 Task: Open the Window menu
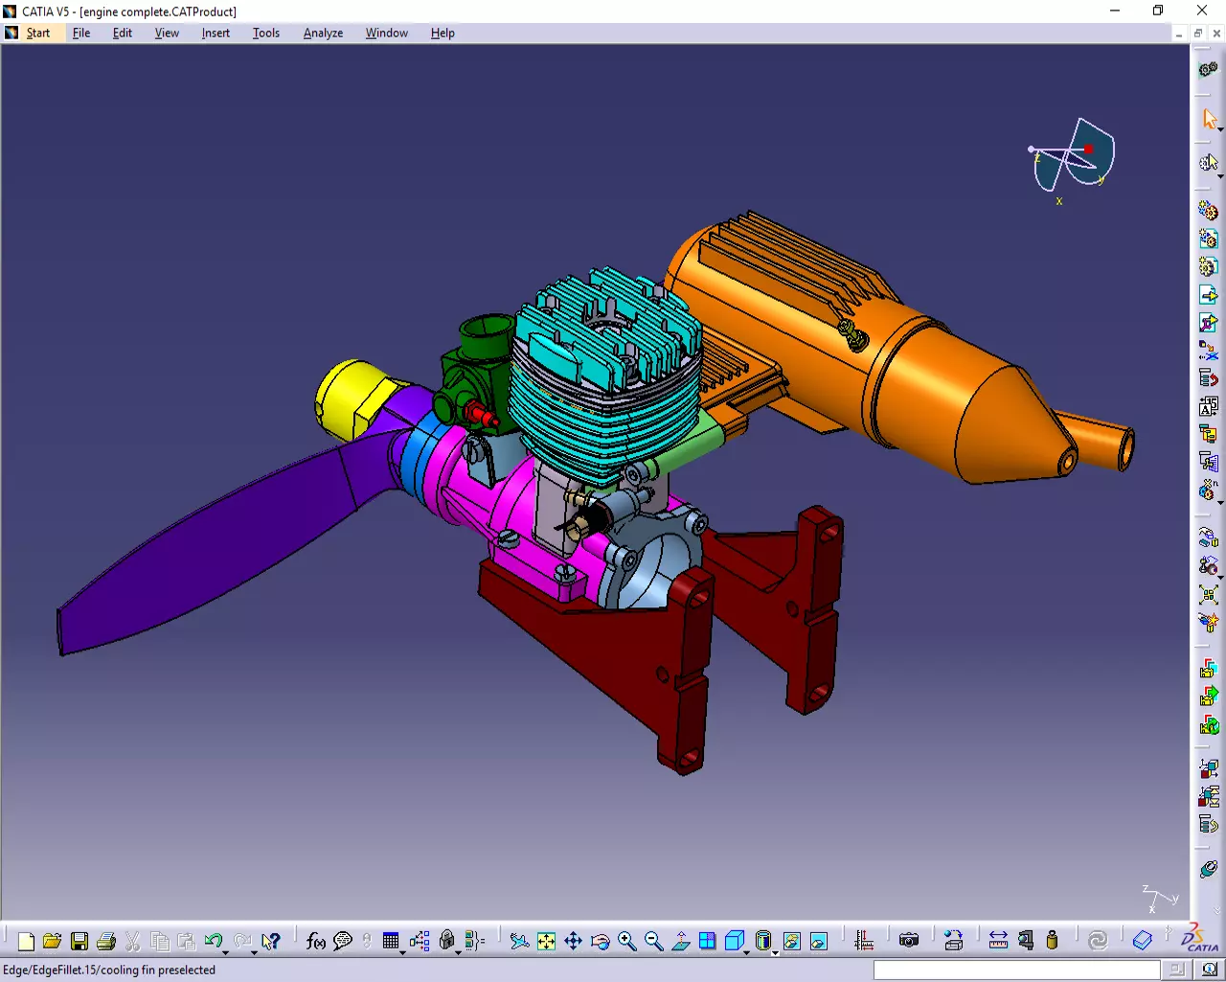386,33
